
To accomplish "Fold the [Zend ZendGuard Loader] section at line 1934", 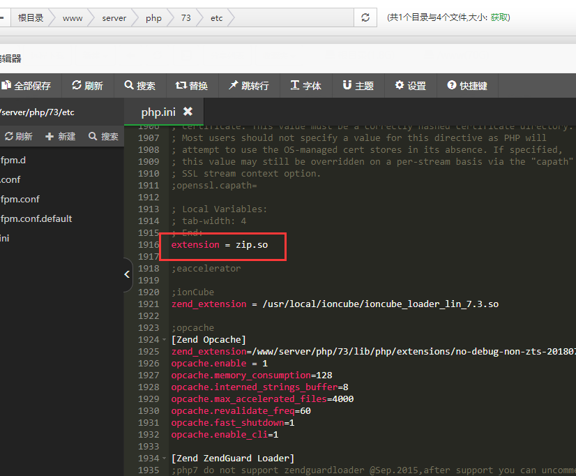I will [165, 459].
